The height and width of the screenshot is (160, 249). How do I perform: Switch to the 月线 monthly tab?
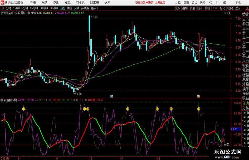click(77, 8)
